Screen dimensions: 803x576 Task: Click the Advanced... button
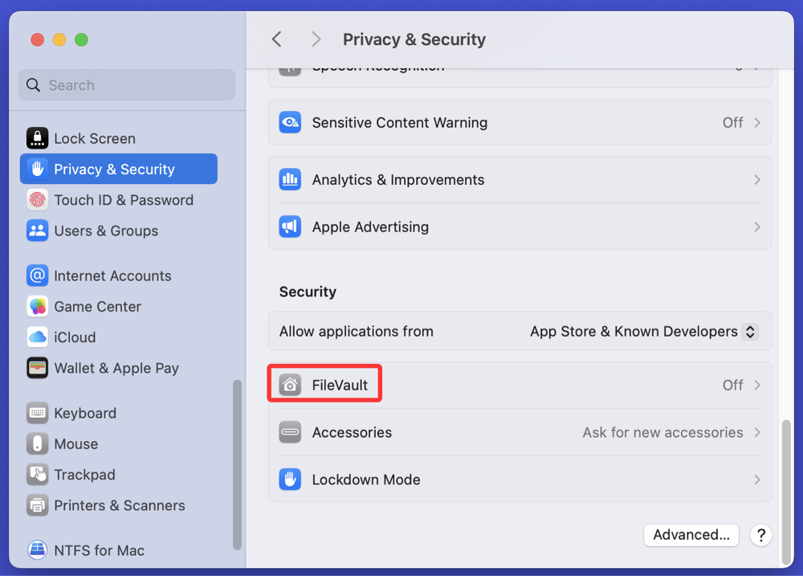pyautogui.click(x=691, y=535)
